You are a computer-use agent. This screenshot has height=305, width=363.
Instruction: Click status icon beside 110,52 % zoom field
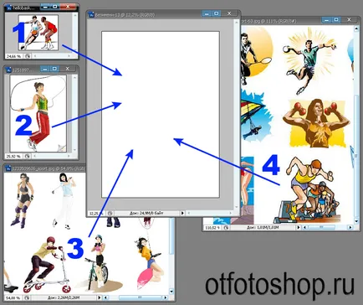[226, 228]
